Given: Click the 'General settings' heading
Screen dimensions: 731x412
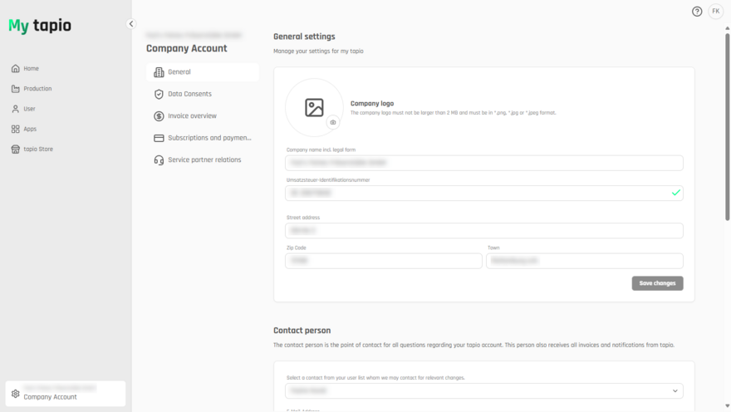Looking at the screenshot, I should coord(304,37).
